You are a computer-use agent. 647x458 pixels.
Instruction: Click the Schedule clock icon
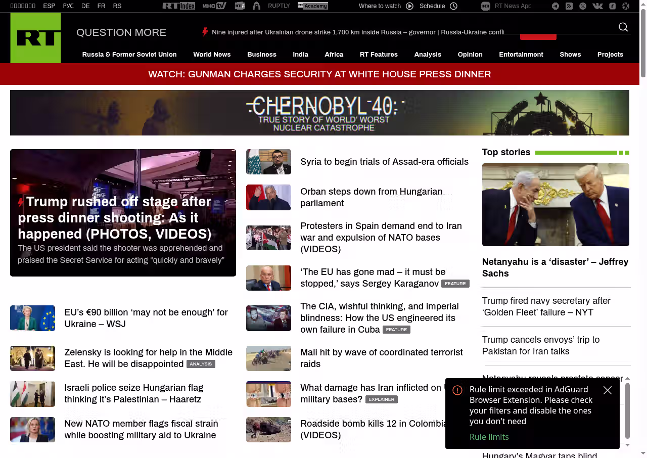click(x=453, y=6)
